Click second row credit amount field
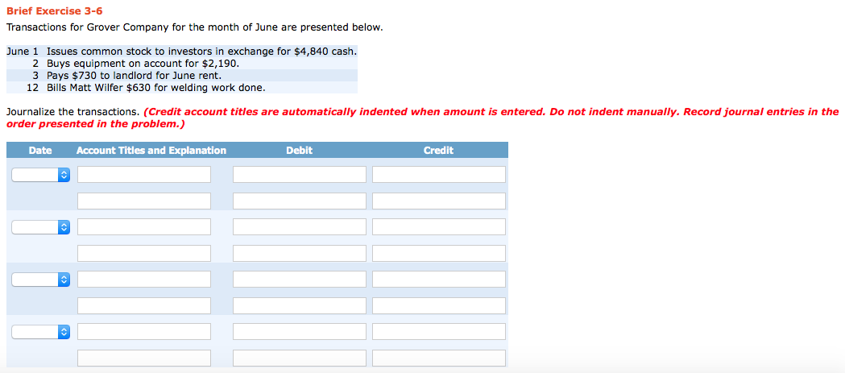The width and height of the screenshot is (845, 373). (439, 201)
